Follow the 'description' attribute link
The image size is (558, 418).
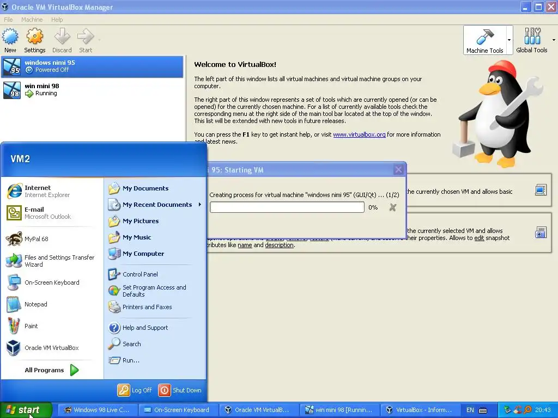pos(280,245)
